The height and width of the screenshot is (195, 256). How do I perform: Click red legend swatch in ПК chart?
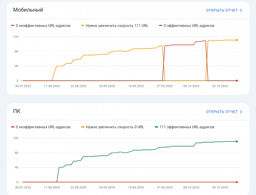(13, 127)
